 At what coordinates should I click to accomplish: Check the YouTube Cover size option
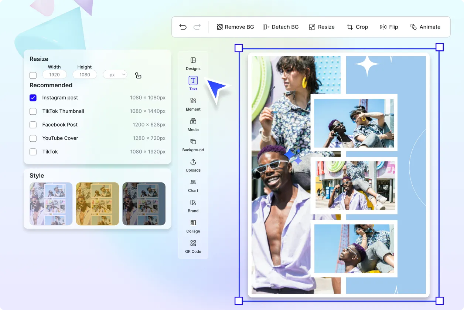[33, 138]
